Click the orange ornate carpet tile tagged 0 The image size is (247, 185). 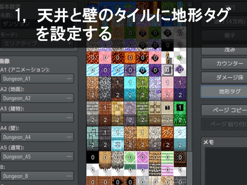[130, 58]
